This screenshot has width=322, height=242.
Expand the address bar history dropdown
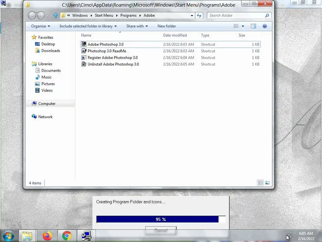[192, 15]
